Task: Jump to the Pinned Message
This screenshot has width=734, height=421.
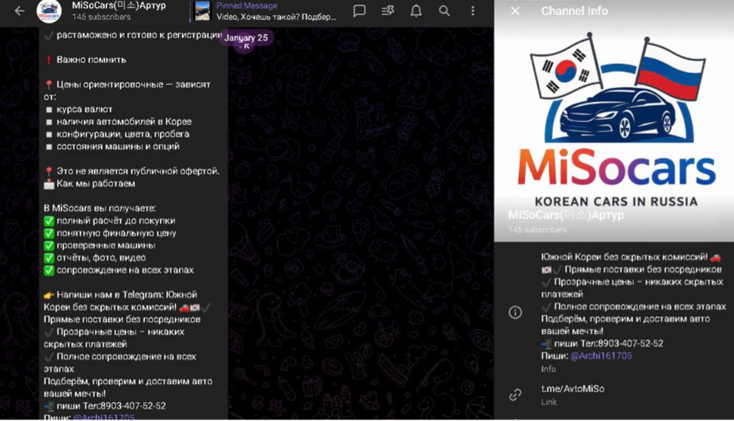Action: pos(276,11)
